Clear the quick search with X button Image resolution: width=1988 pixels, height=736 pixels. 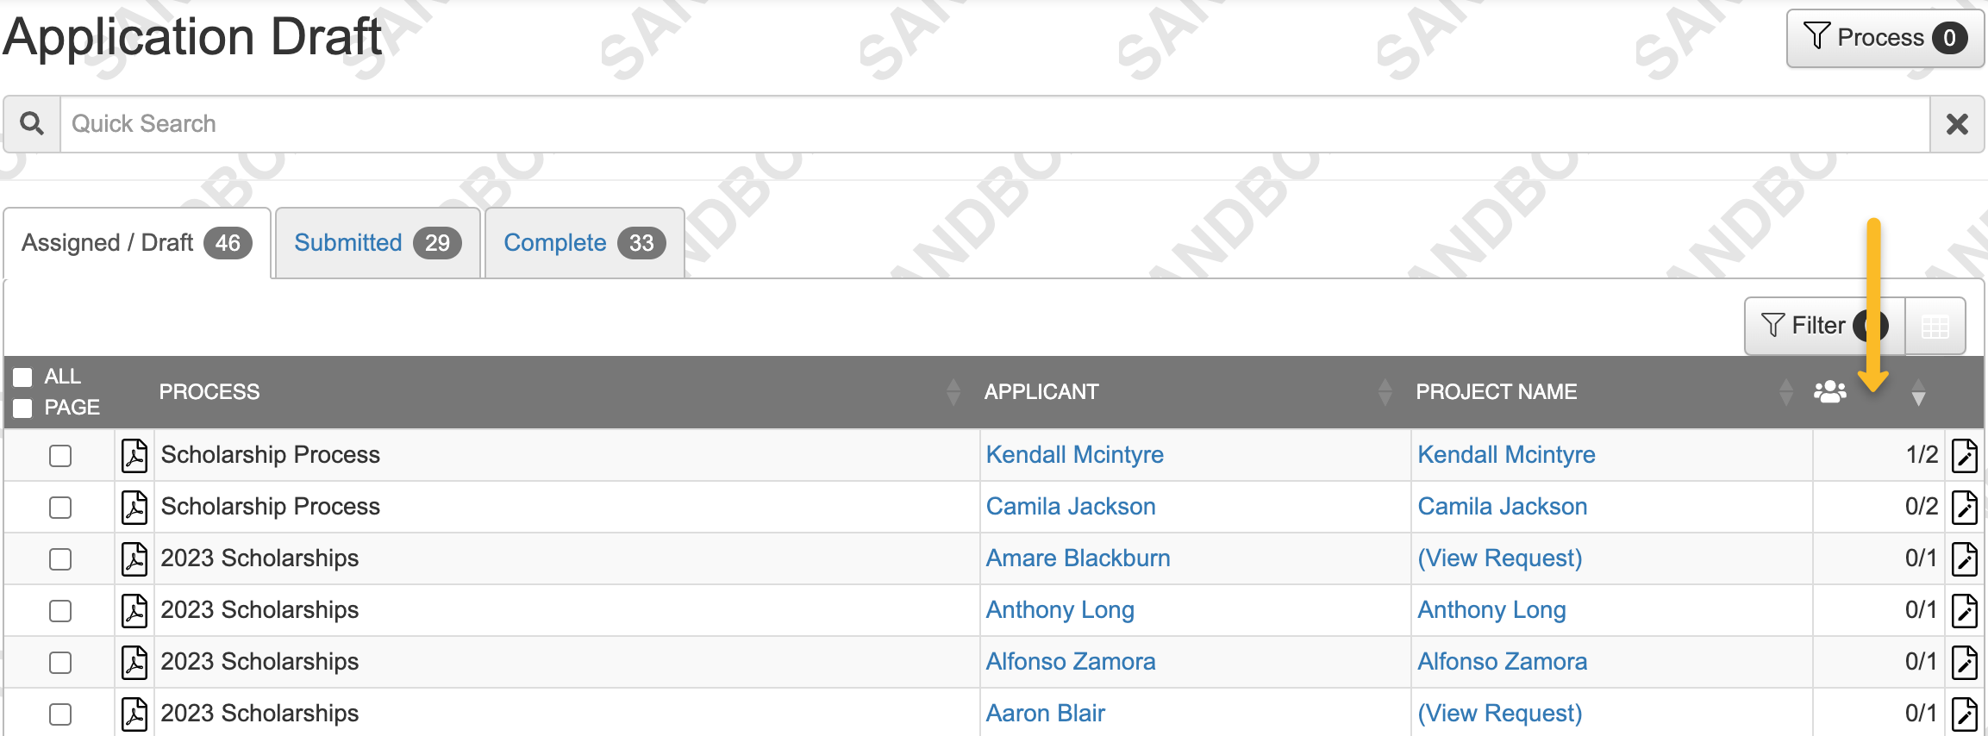1957,124
